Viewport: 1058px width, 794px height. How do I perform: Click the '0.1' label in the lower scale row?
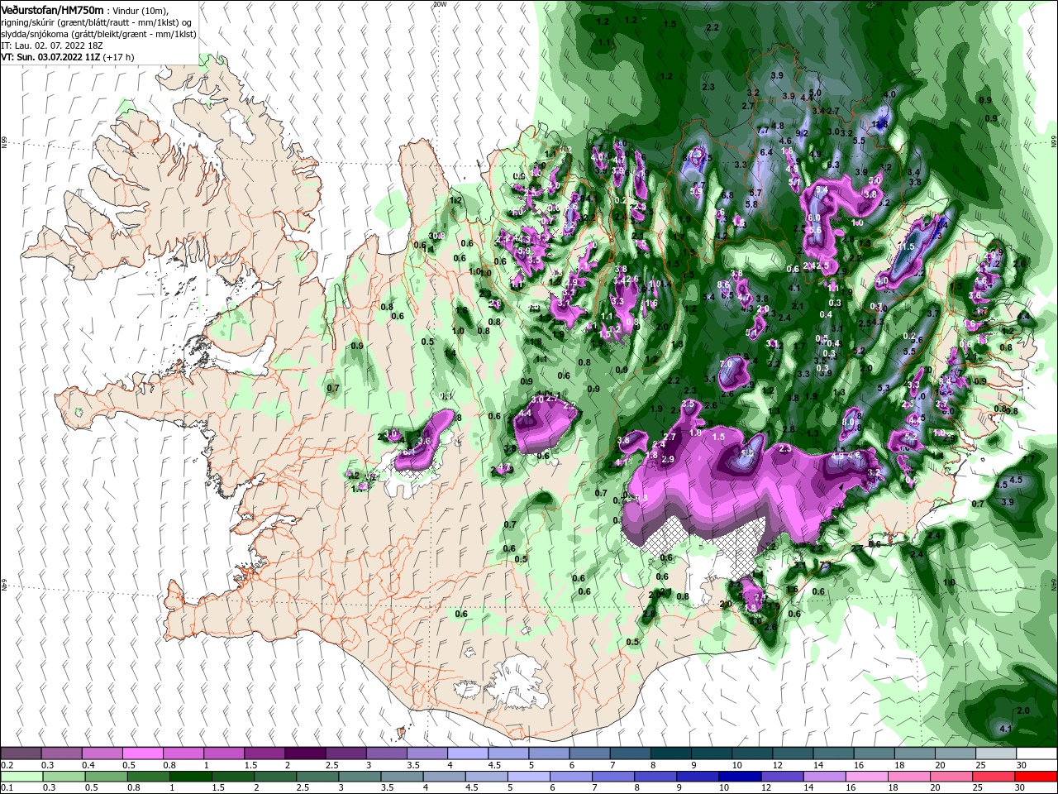coord(7,787)
